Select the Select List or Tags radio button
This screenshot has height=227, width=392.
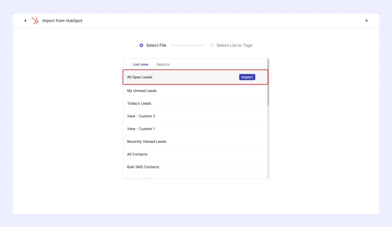coord(212,45)
